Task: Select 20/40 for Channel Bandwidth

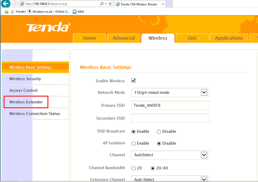Action: (x=153, y=168)
